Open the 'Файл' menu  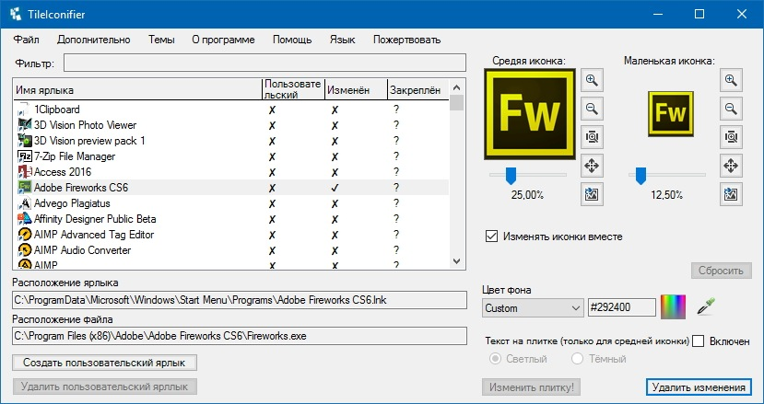[27, 40]
